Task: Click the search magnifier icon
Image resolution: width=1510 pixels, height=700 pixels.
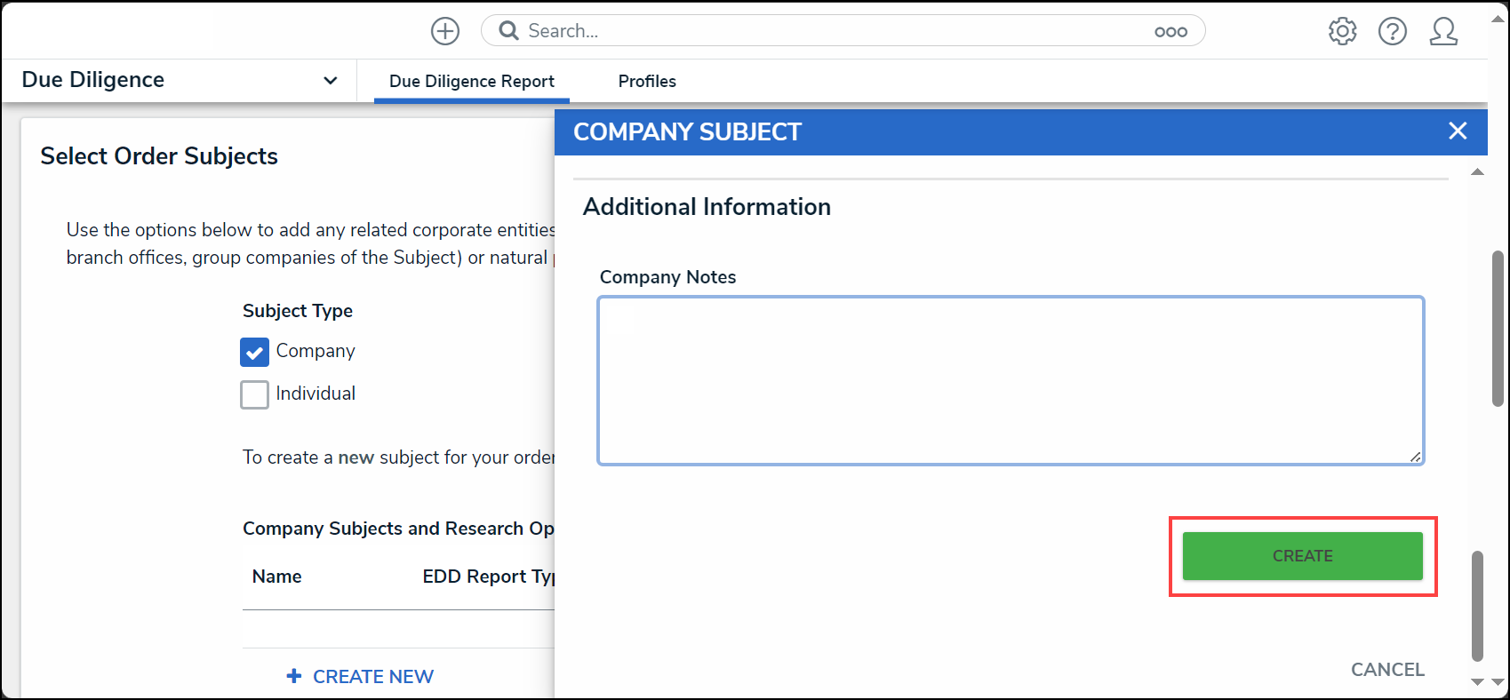Action: tap(508, 31)
